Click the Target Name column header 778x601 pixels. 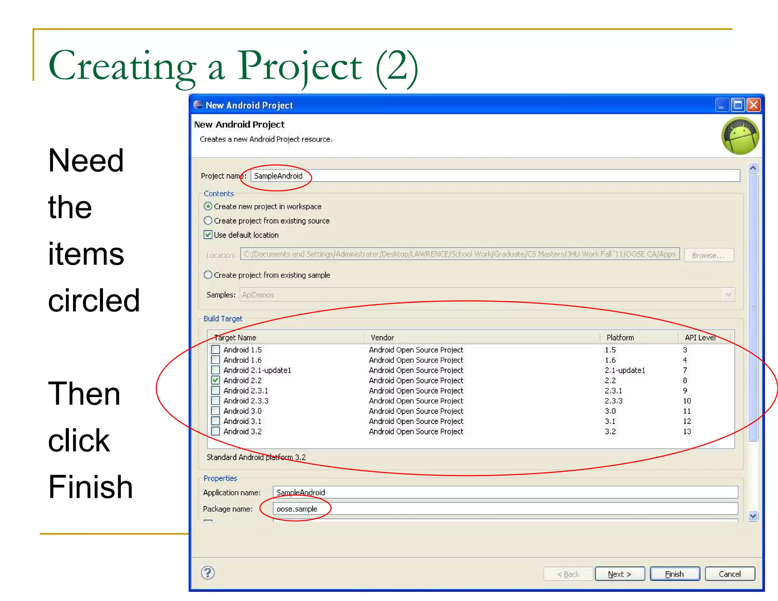pyautogui.click(x=286, y=337)
